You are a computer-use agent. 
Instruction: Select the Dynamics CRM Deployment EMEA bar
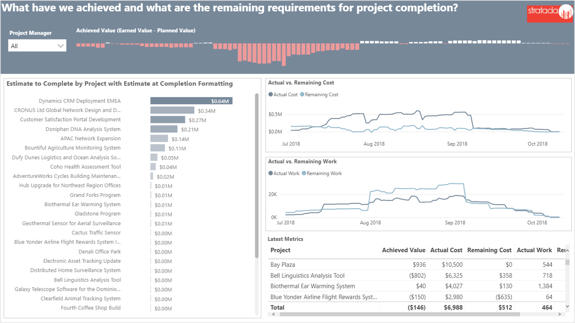(191, 101)
